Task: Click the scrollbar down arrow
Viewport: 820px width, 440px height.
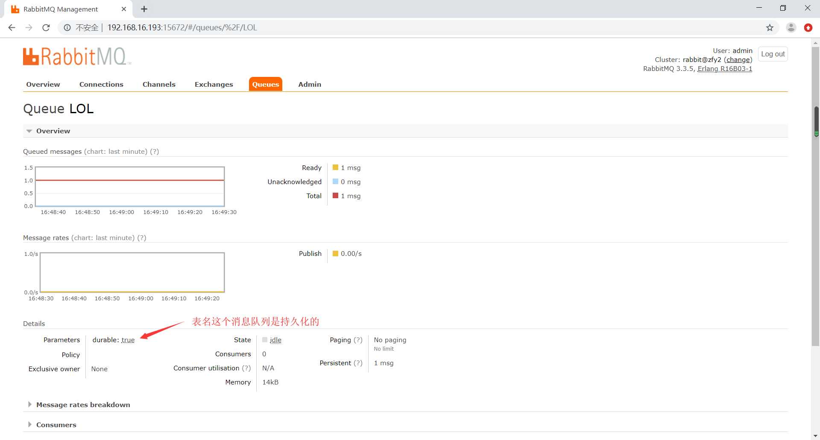Action: click(x=816, y=436)
